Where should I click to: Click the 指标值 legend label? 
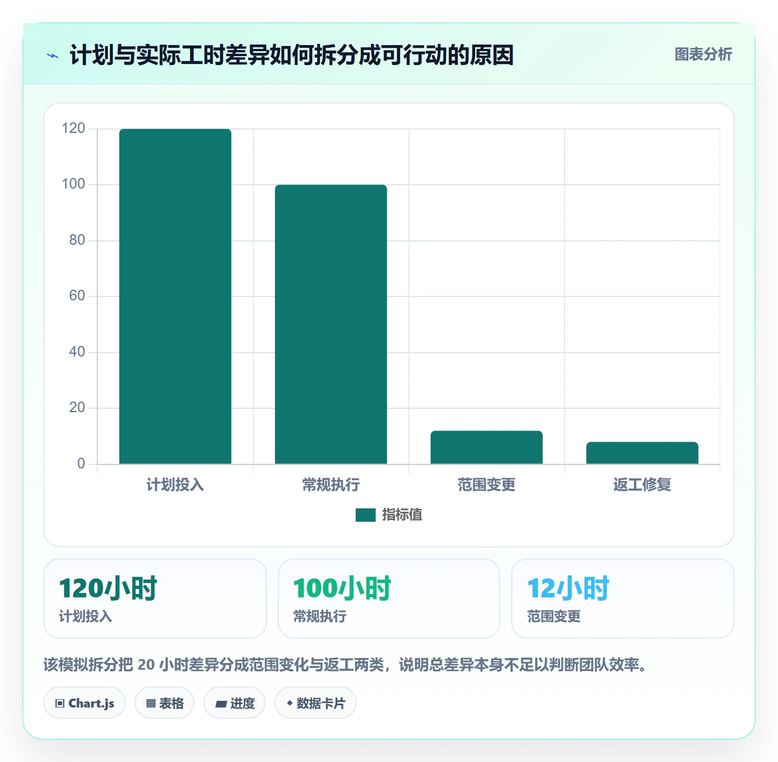click(x=402, y=515)
